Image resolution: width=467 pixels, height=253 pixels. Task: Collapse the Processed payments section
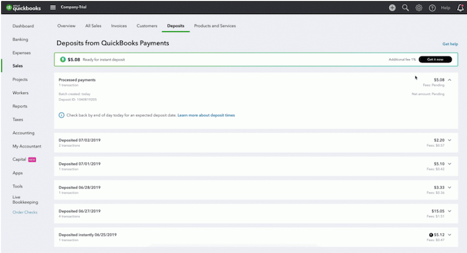[x=450, y=80]
